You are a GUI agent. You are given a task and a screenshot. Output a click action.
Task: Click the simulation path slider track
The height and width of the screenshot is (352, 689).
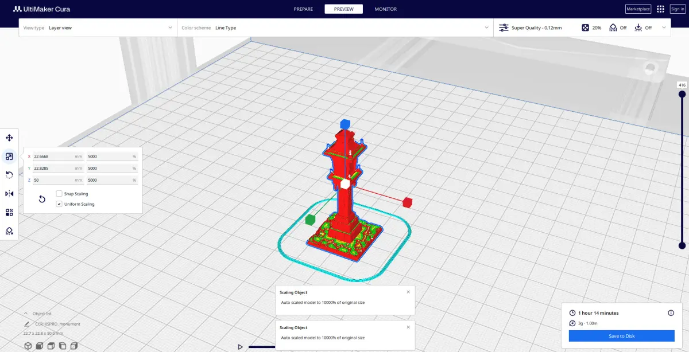(x=262, y=347)
